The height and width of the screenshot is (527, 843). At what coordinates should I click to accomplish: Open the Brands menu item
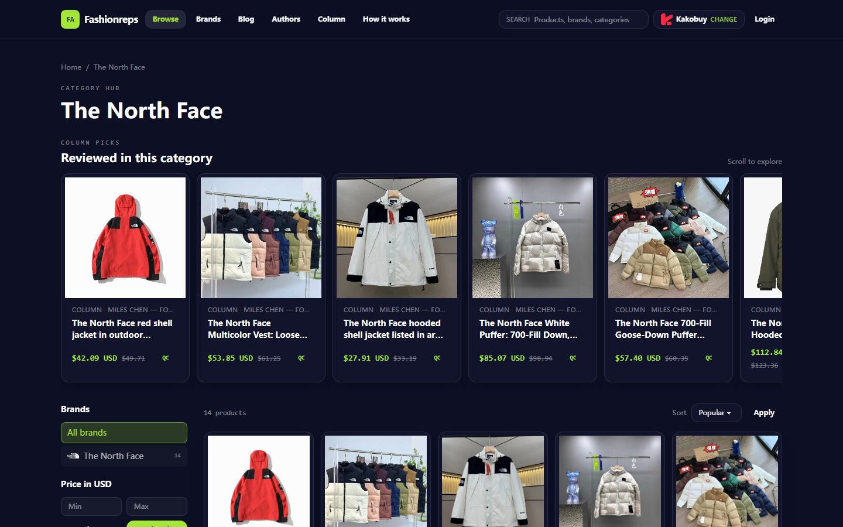click(208, 19)
